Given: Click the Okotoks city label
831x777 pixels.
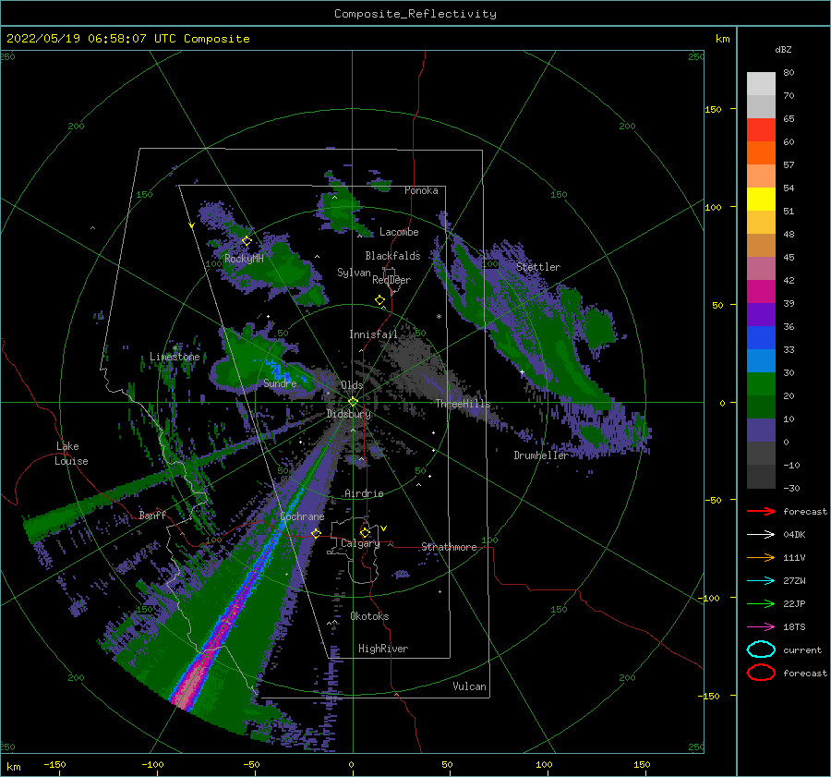Looking at the screenshot, I should click(369, 616).
